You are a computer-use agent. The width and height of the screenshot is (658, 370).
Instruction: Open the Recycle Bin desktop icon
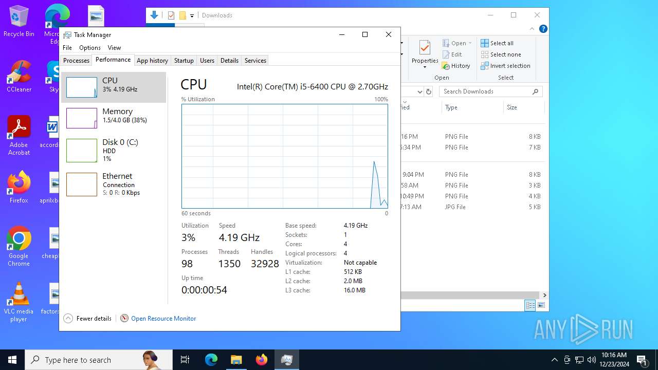[x=19, y=22]
